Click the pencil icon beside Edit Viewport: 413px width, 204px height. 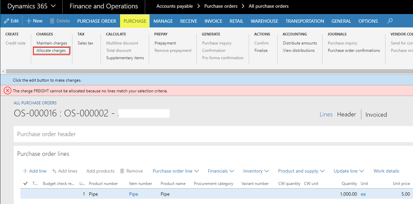click(7, 21)
